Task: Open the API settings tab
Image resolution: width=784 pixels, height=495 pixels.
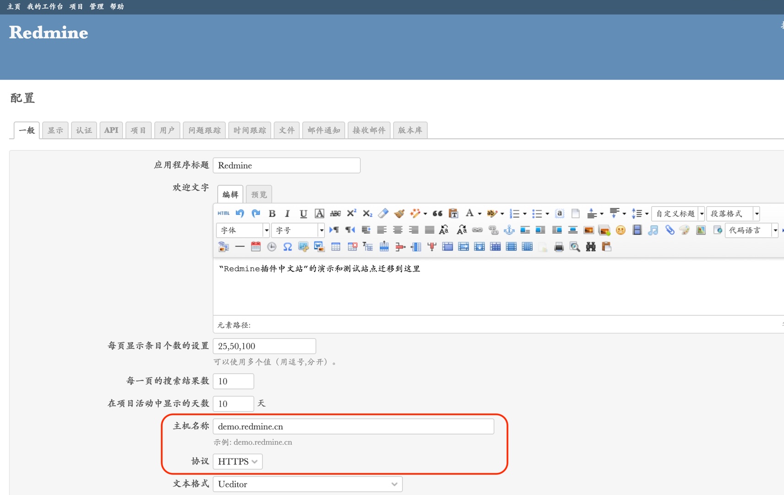Action: [111, 130]
